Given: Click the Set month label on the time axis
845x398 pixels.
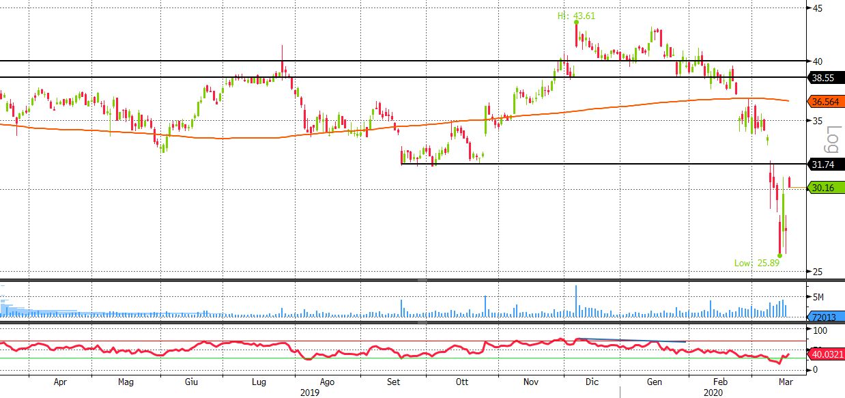Looking at the screenshot, I should click(393, 384).
